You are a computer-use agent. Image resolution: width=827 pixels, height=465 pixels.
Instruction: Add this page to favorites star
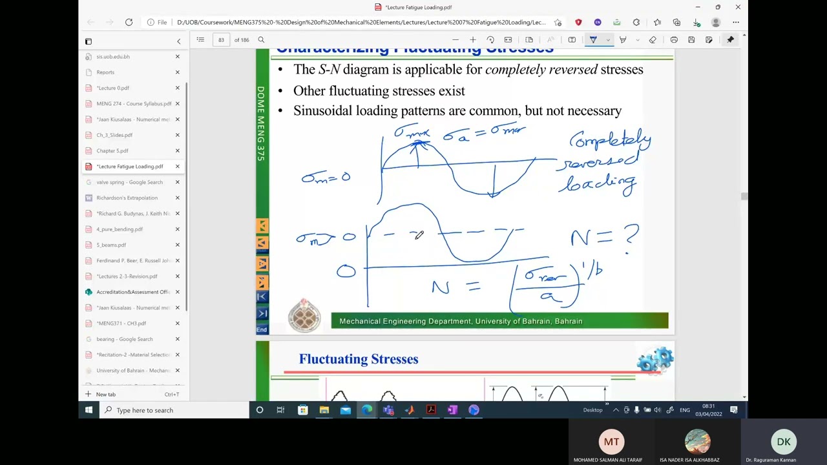tap(558, 23)
